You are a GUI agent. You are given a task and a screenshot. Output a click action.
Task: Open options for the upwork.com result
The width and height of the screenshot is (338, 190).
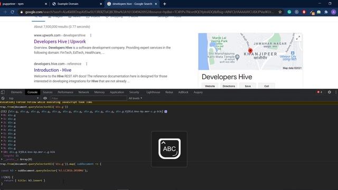coord(91,35)
